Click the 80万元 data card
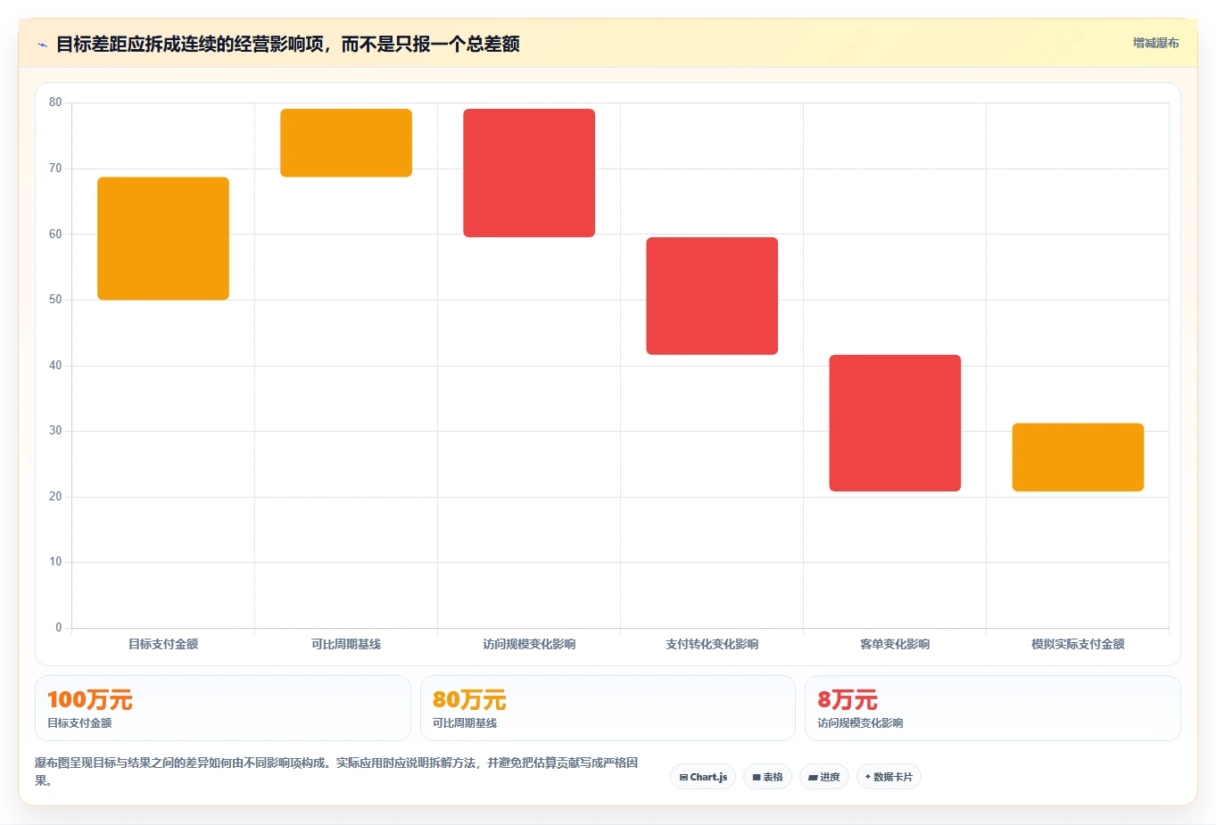1216x825 pixels. tap(608, 708)
